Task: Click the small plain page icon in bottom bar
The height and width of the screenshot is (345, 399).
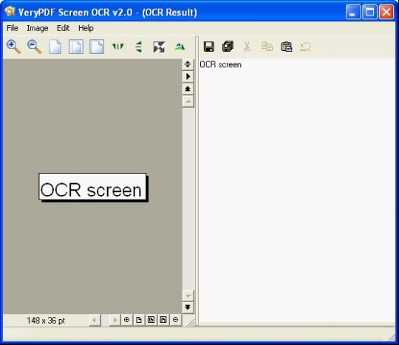Action: click(x=139, y=320)
